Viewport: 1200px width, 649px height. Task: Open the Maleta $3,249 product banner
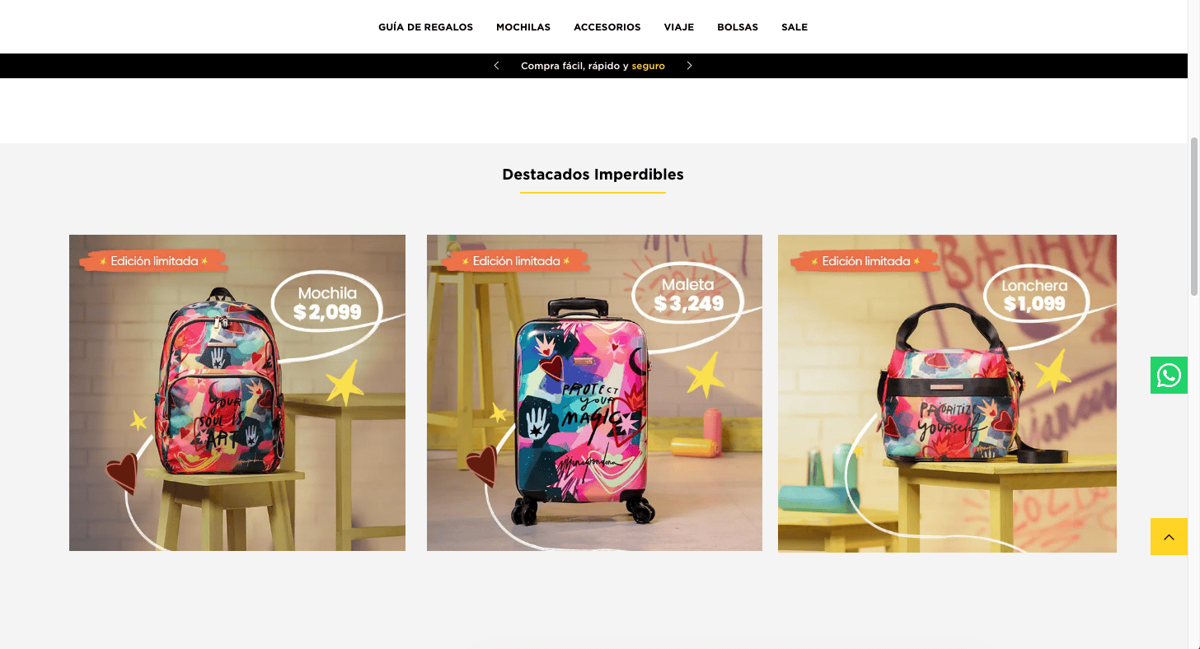pyautogui.click(x=594, y=393)
